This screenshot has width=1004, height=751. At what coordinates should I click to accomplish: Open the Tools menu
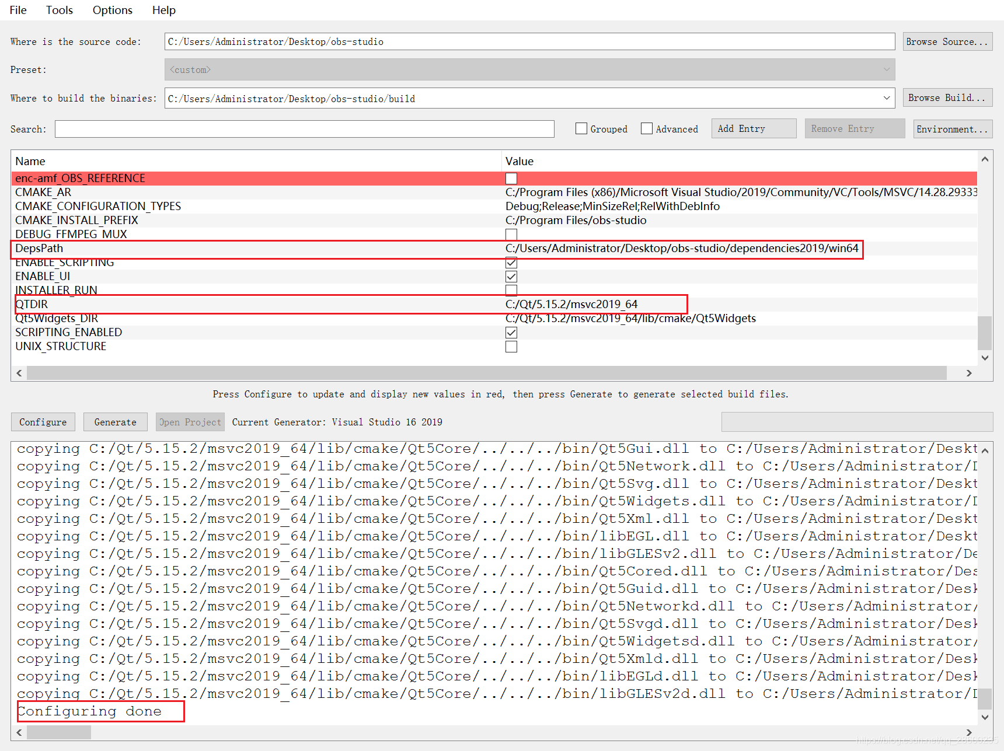[60, 10]
